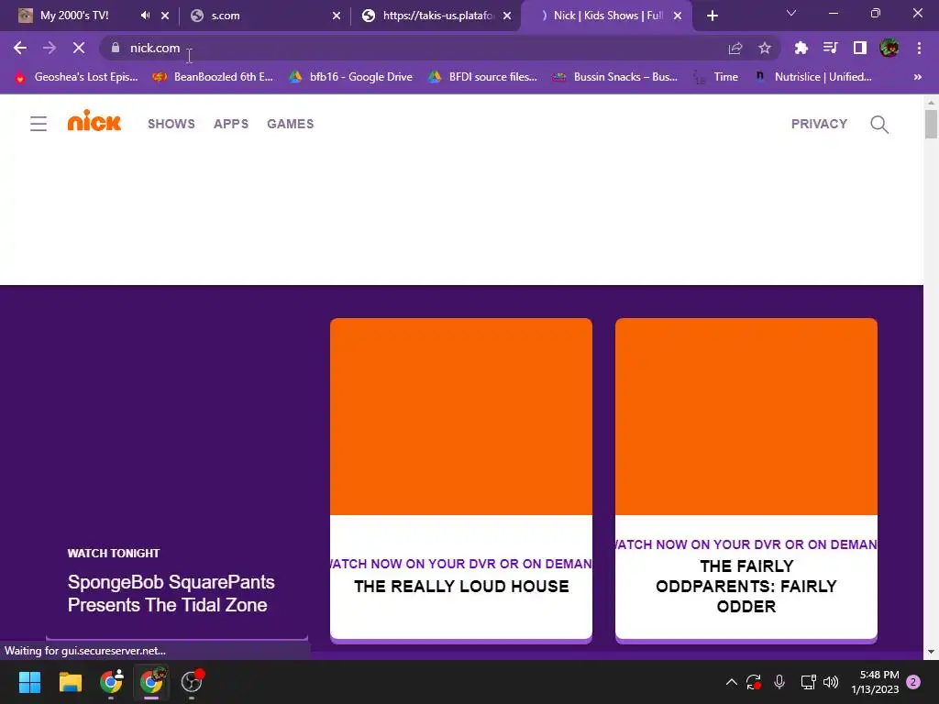Open the clock showing 5:48 PM
The image size is (939, 704).
coord(875,682)
